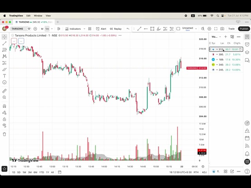This screenshot has height=188, width=251.
Task: Open the Unnamed layout dropdown arrow
Action: pyautogui.click(x=196, y=29)
